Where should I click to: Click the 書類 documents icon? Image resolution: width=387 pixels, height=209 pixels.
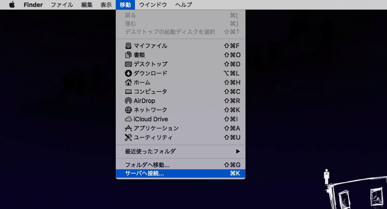(128, 55)
